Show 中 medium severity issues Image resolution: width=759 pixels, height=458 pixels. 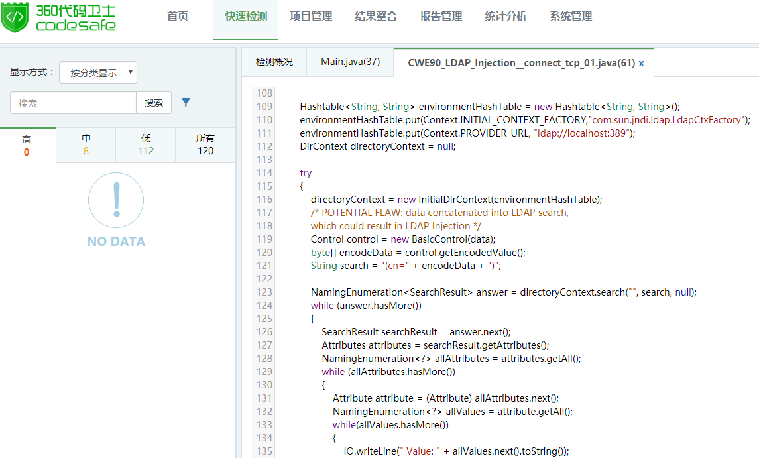86,144
